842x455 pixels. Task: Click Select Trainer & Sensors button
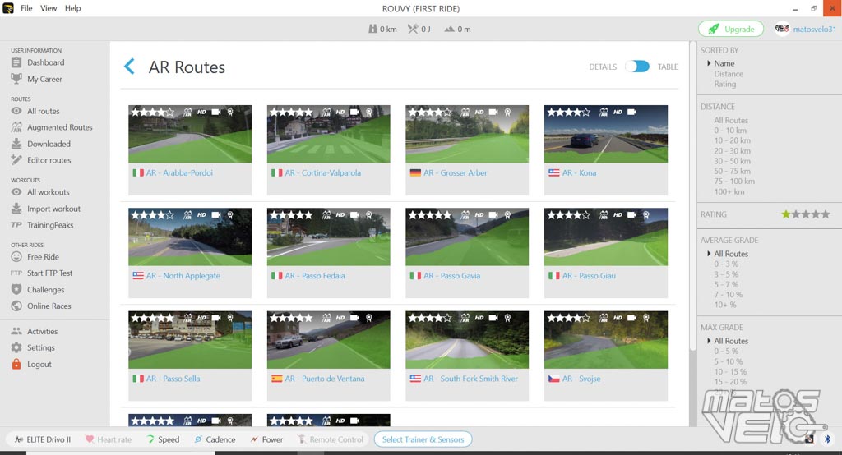[423, 439]
